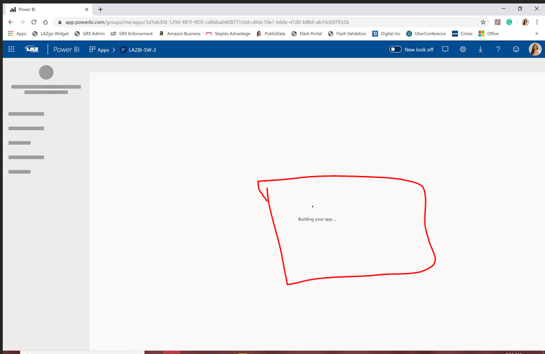Viewport: 545px width, 354px height.
Task: Open the Apps bookmarks shortcut
Action: click(17, 33)
